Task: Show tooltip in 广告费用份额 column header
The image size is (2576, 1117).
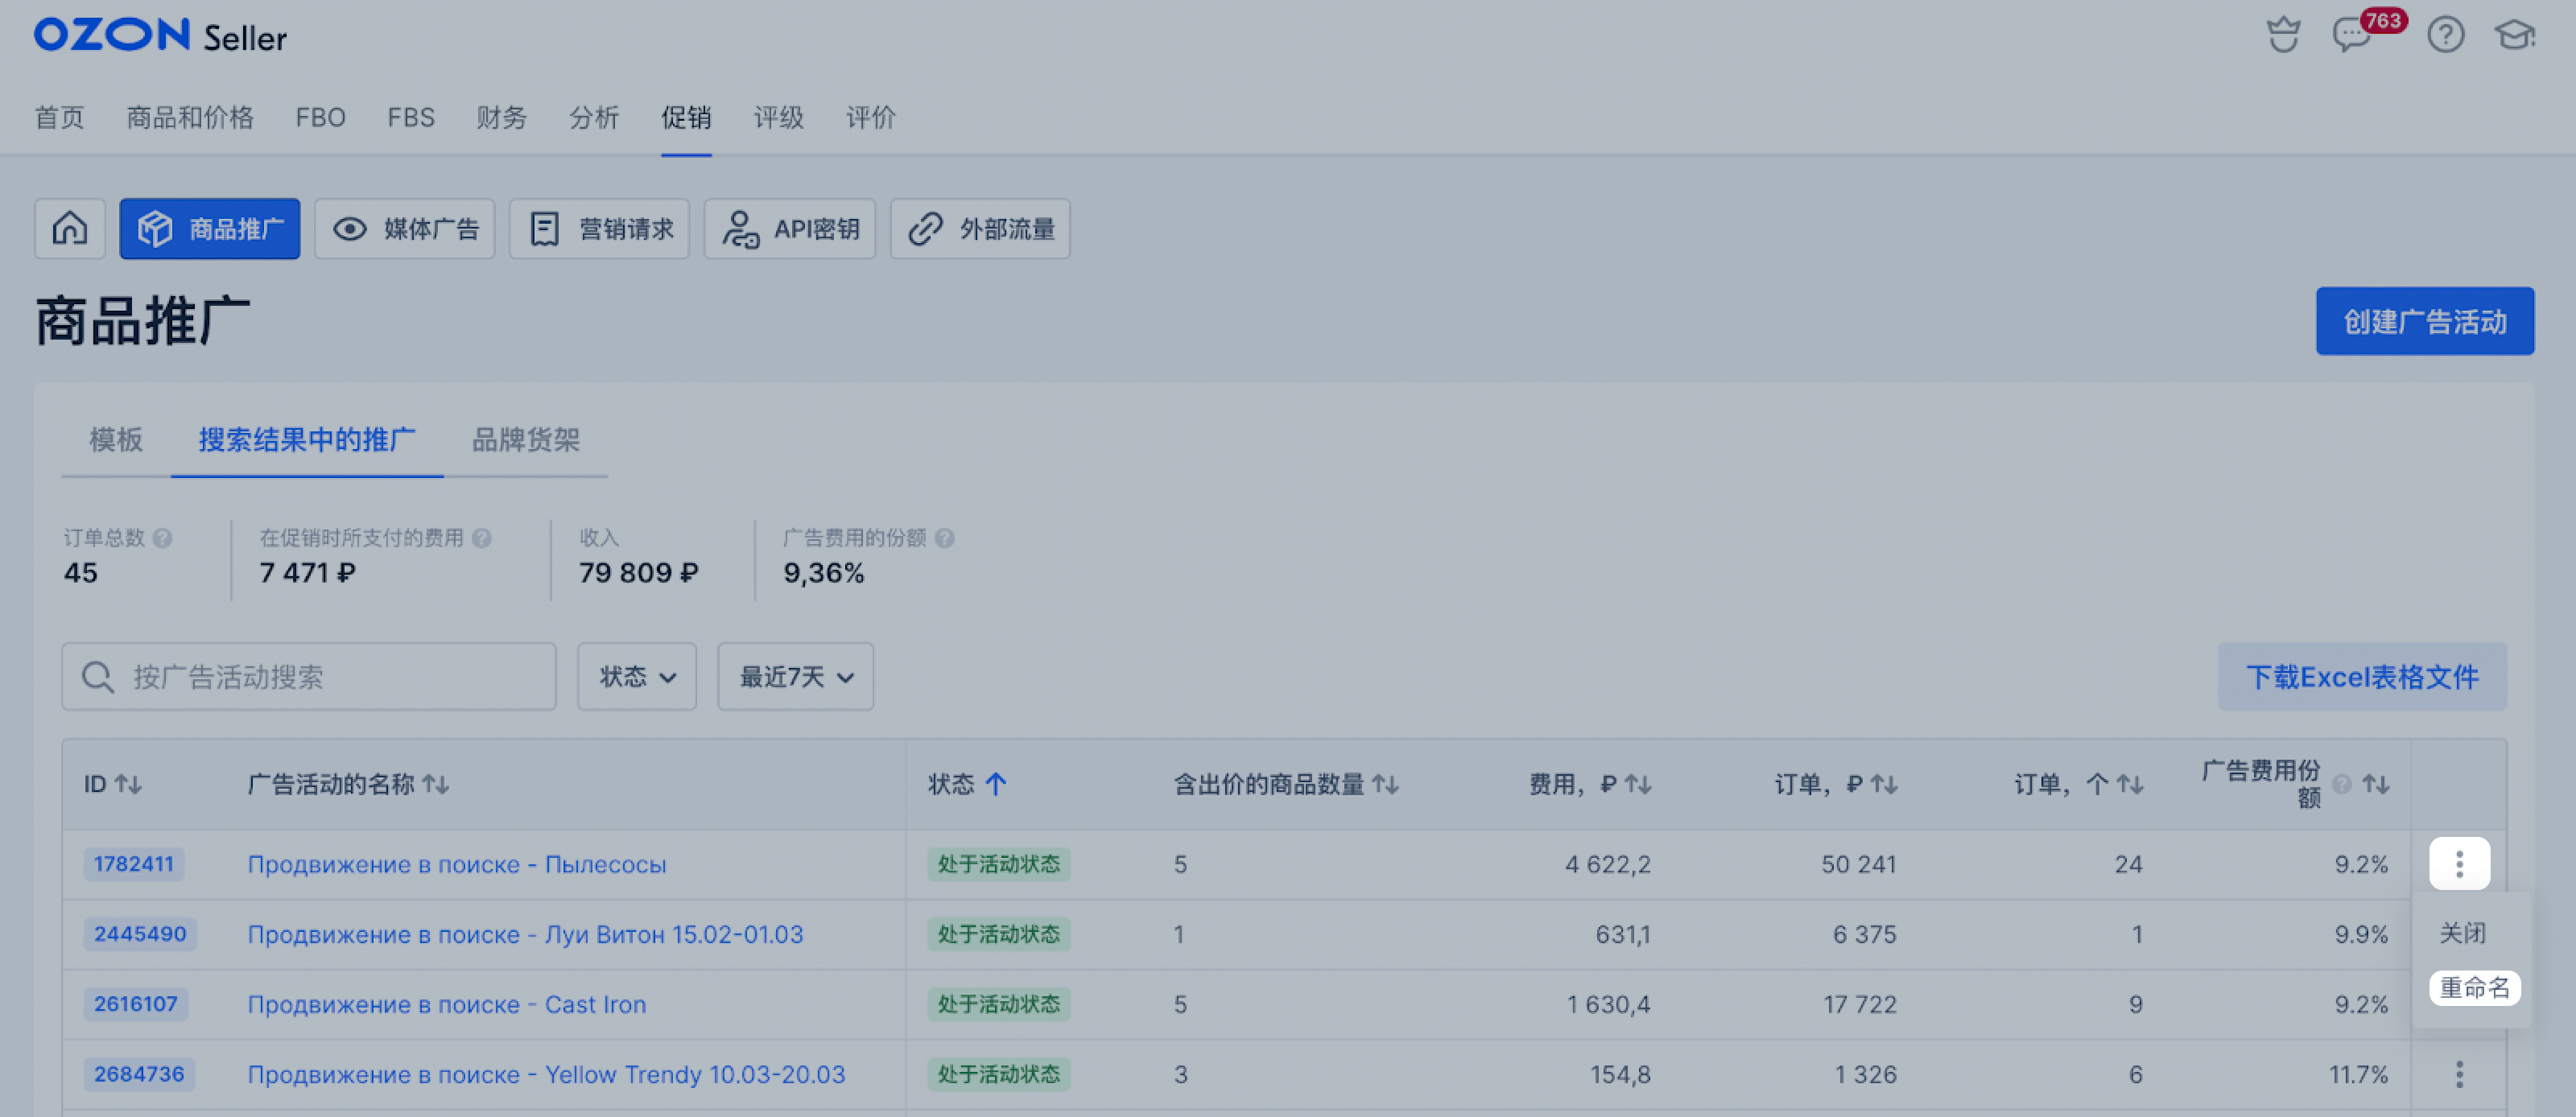Action: click(x=2341, y=784)
